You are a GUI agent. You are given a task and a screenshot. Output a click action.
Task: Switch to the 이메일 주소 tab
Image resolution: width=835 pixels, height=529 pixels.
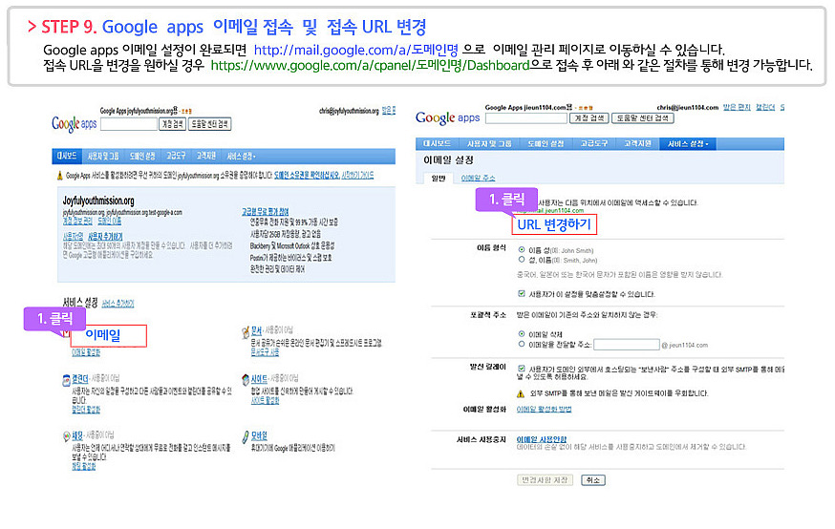479,178
